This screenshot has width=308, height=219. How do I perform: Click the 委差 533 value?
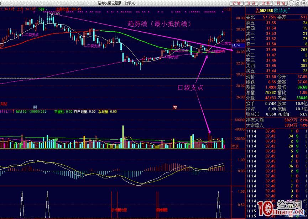coord(304,17)
